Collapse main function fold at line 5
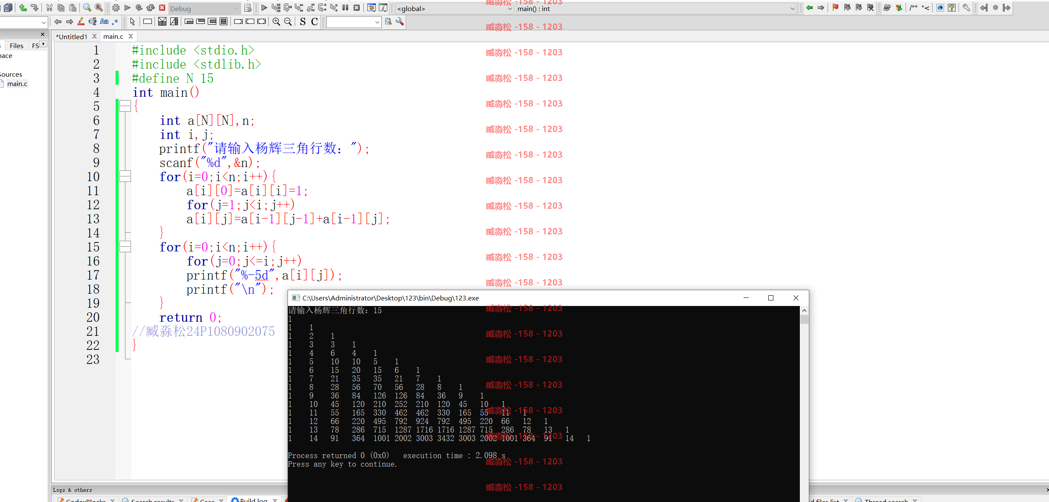Screen dimensions: 1049x502 click(x=125, y=106)
